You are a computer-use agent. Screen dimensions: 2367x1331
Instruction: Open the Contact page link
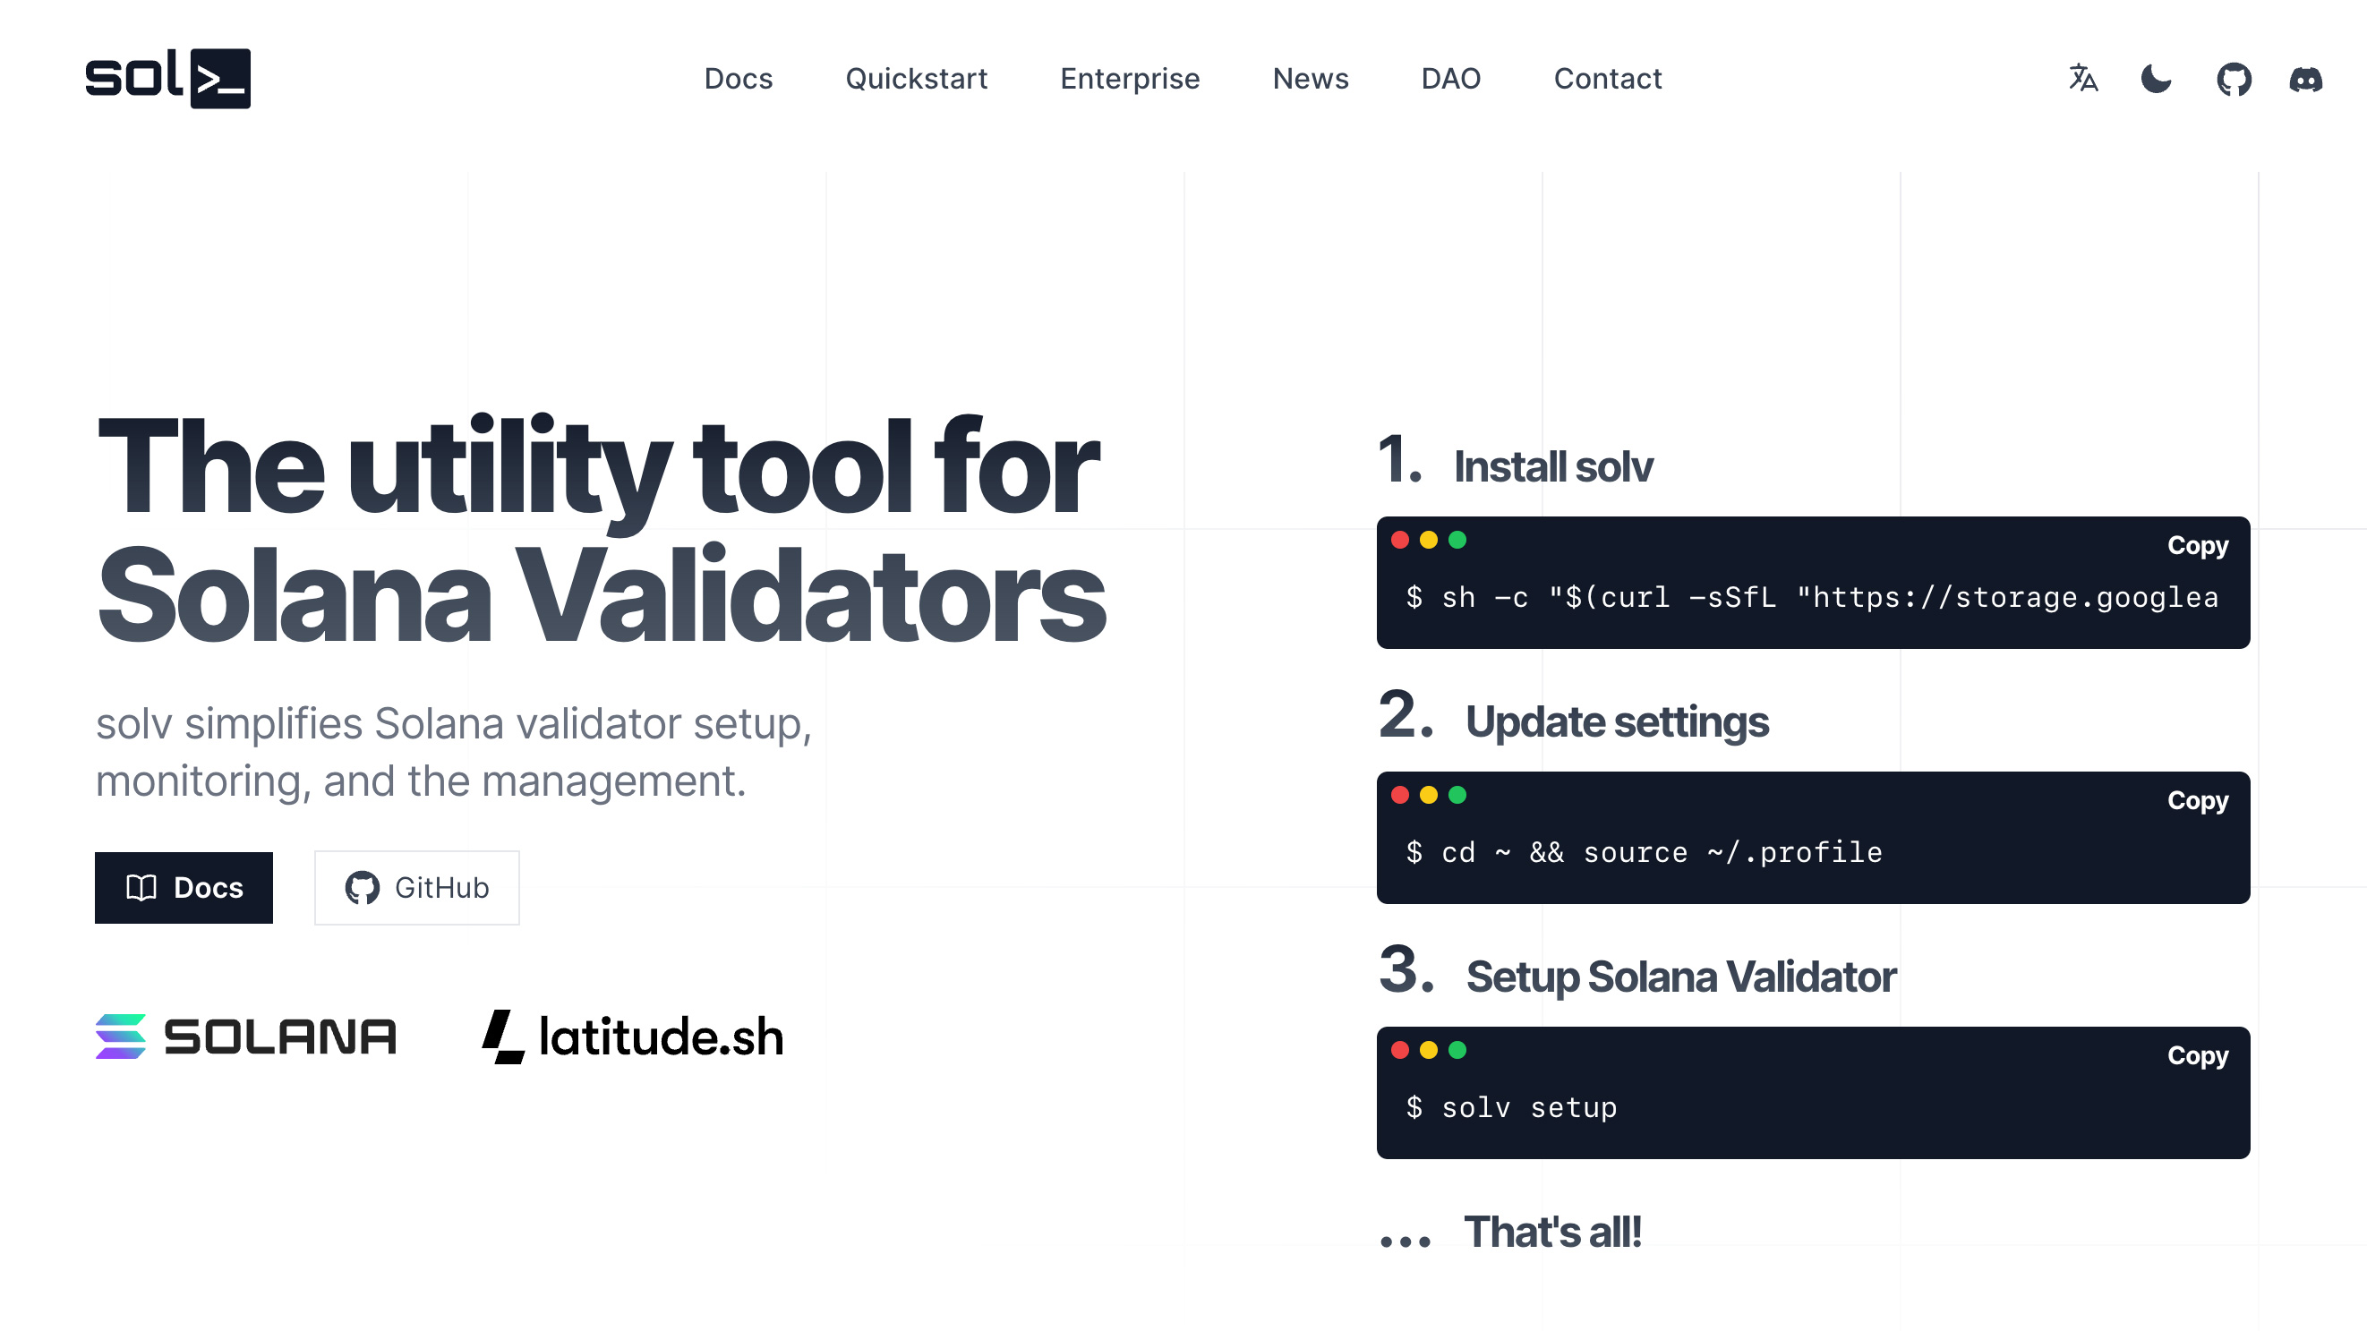tap(1607, 79)
